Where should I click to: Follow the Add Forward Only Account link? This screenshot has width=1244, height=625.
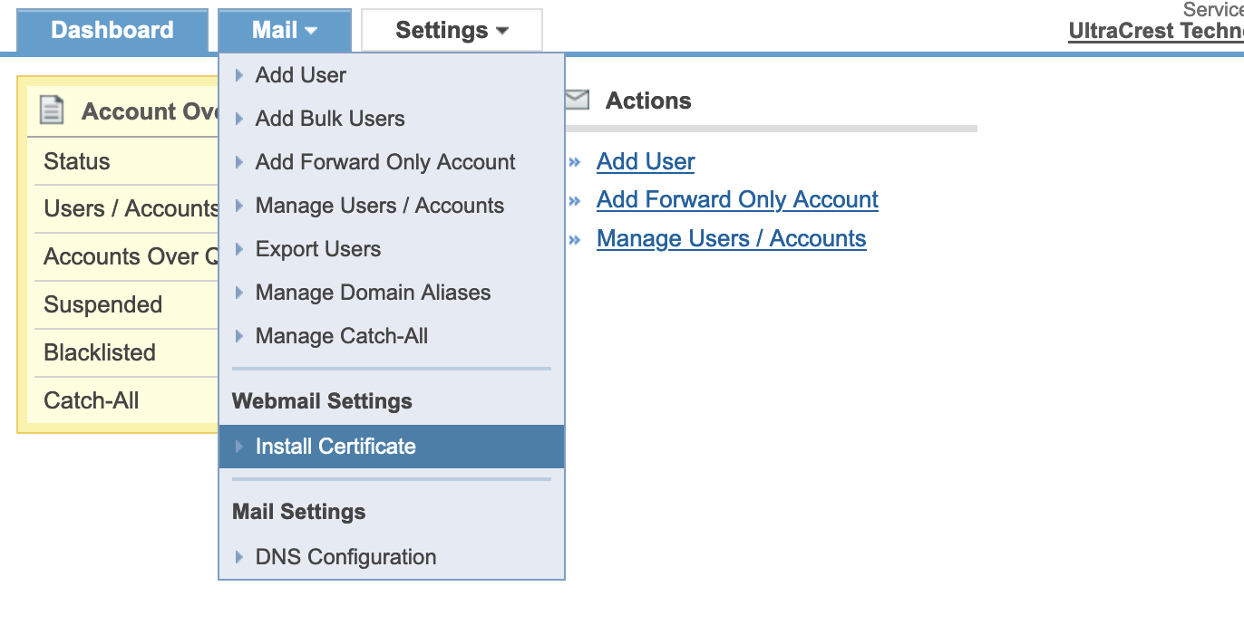click(737, 199)
